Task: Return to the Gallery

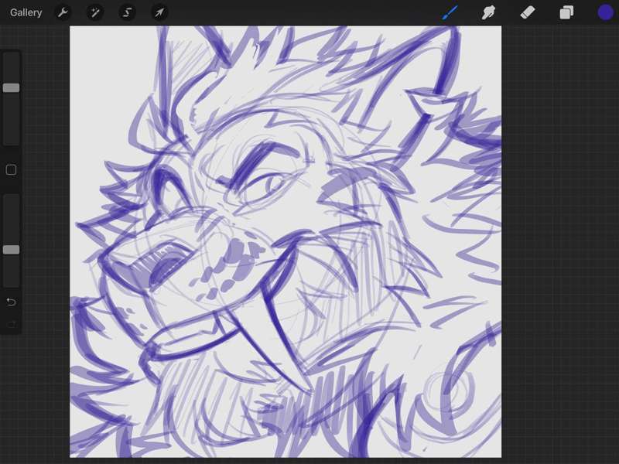Action: pyautogui.click(x=26, y=12)
